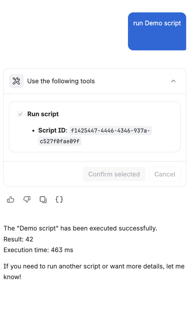Toggle the Run script checkbox

(20, 114)
